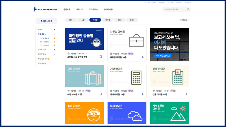Image resolution: width=226 pixels, height=127 pixels.
Task: Bookmark the 기타 아이콘 10종 post
Action: pyautogui.click(x=143, y=94)
